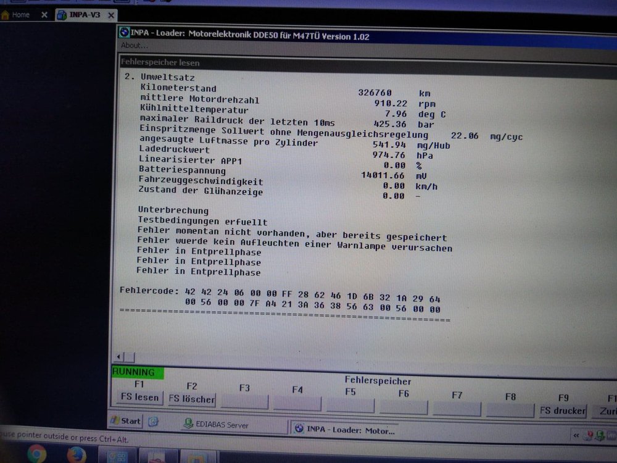Select the INPA-V3 virtual machine tab
Viewport: 617px width, 463px height.
pos(84,15)
